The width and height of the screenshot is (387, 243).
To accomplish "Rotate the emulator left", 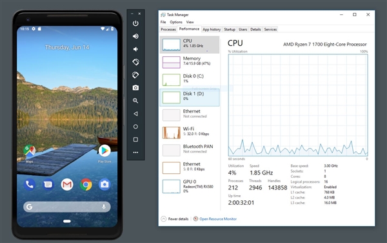I will point(135,62).
